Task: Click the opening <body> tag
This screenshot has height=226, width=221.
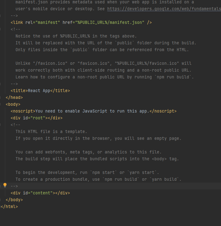Action: tap(13, 104)
